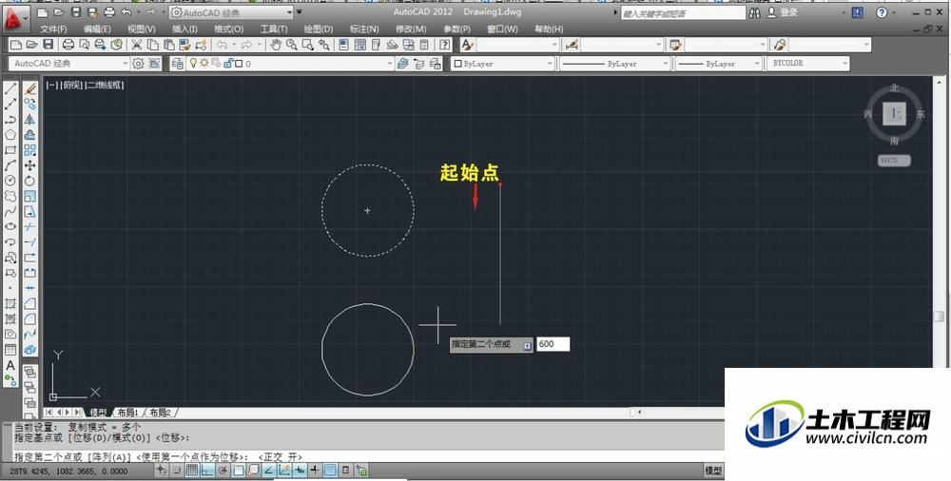Click the keyword search box
This screenshot has height=481, width=951.
click(x=683, y=12)
